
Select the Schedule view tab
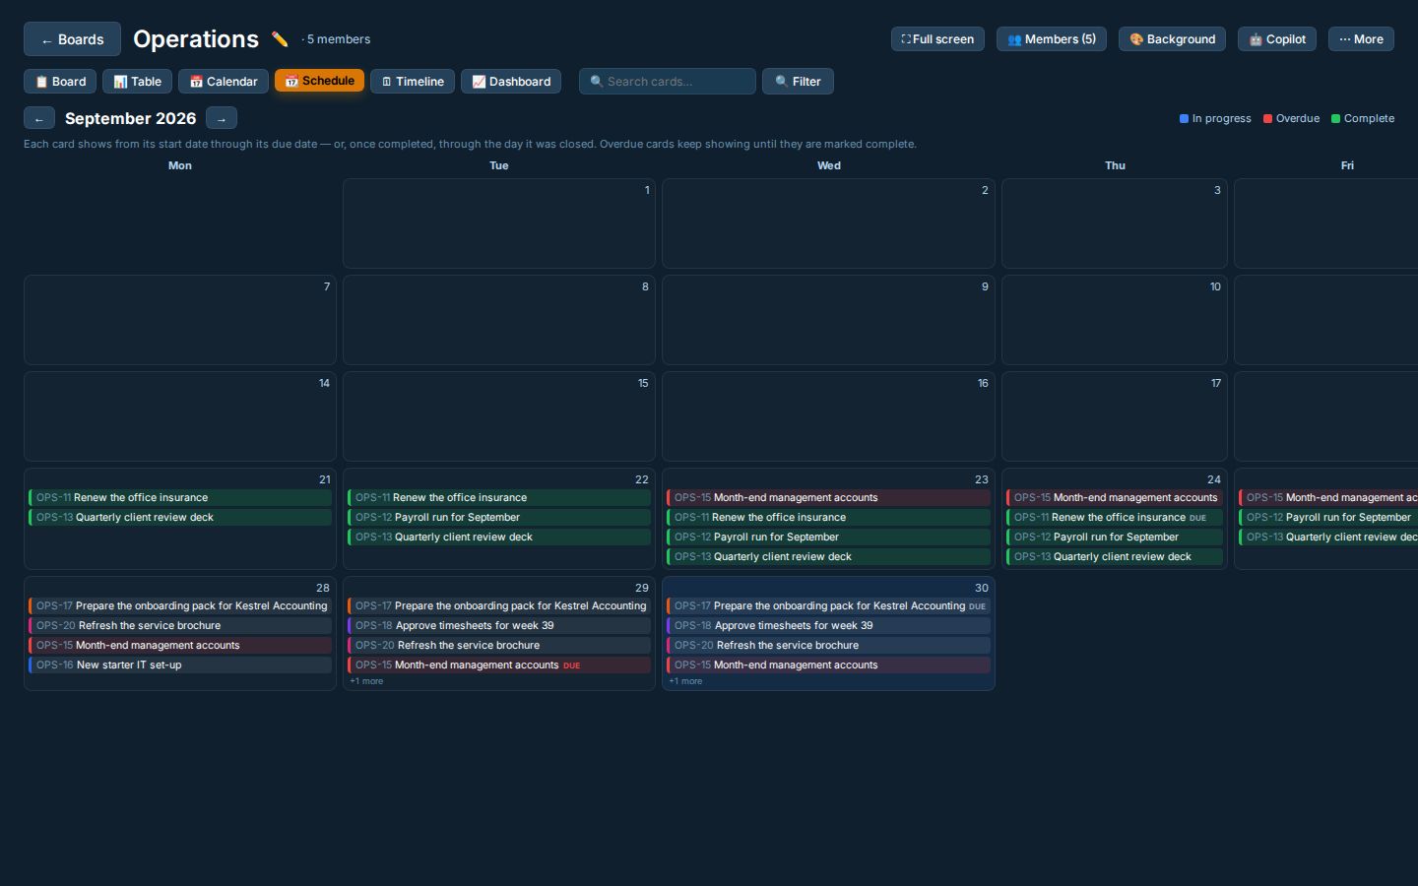(x=319, y=81)
